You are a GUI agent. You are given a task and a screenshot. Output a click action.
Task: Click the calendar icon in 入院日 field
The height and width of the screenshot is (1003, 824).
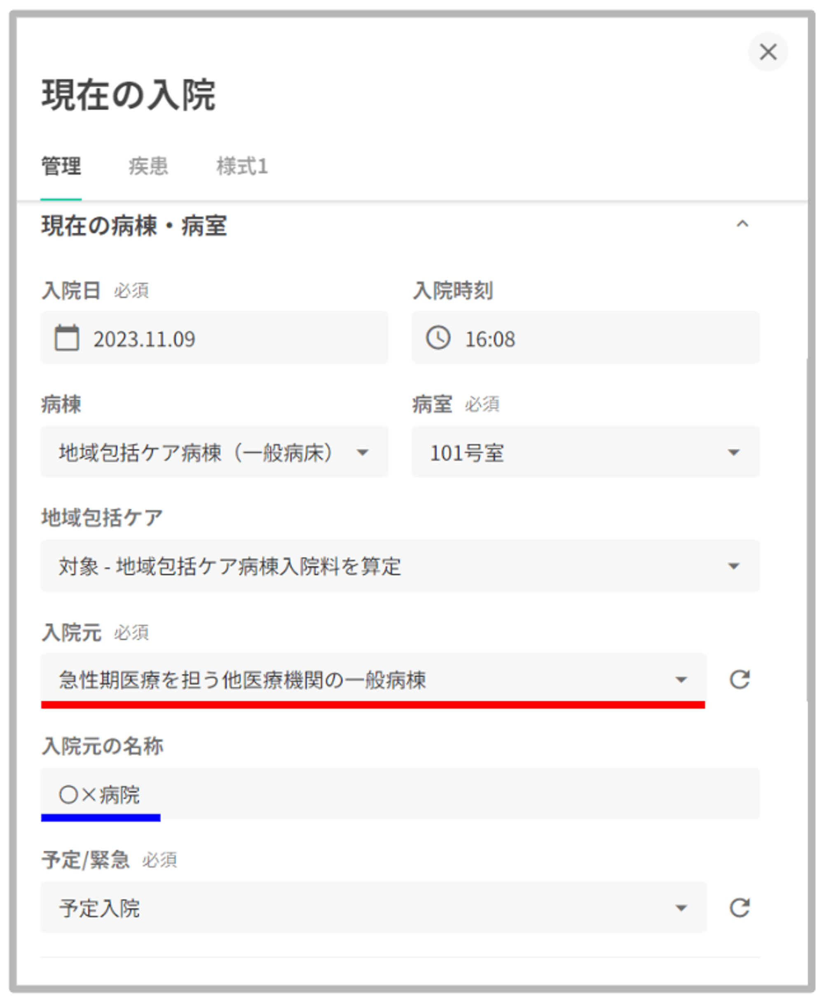[66, 338]
